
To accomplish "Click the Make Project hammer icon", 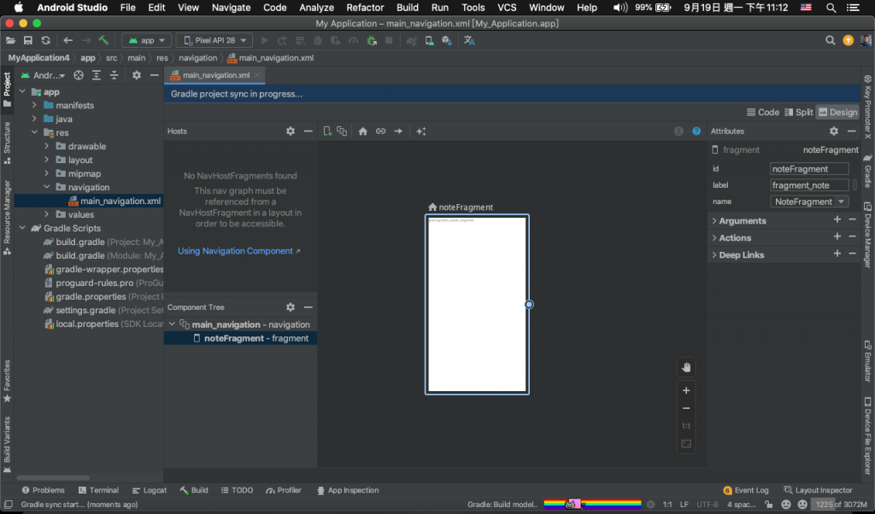I will (103, 40).
